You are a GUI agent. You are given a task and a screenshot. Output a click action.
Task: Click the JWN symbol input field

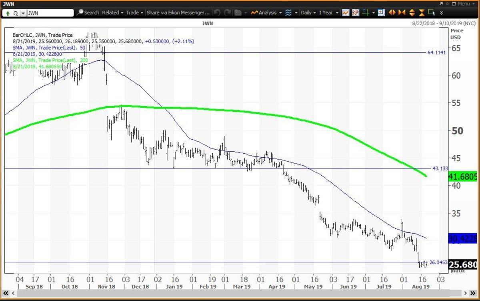(50, 13)
